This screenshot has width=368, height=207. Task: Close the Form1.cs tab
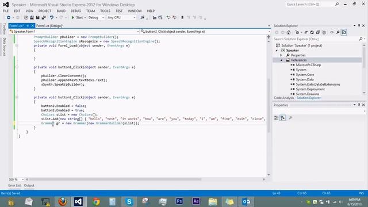[x=33, y=25]
